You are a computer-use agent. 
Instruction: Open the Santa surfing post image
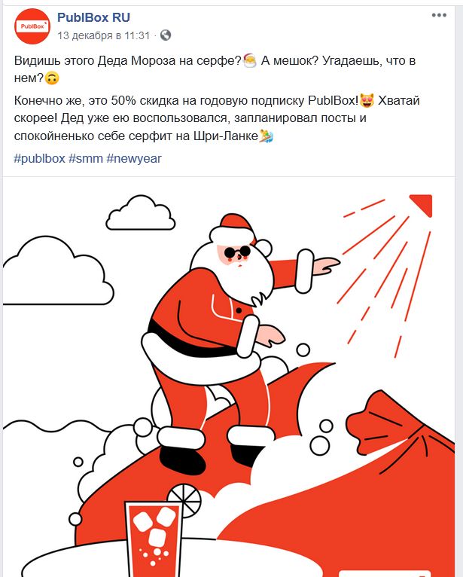pyautogui.click(x=229, y=377)
